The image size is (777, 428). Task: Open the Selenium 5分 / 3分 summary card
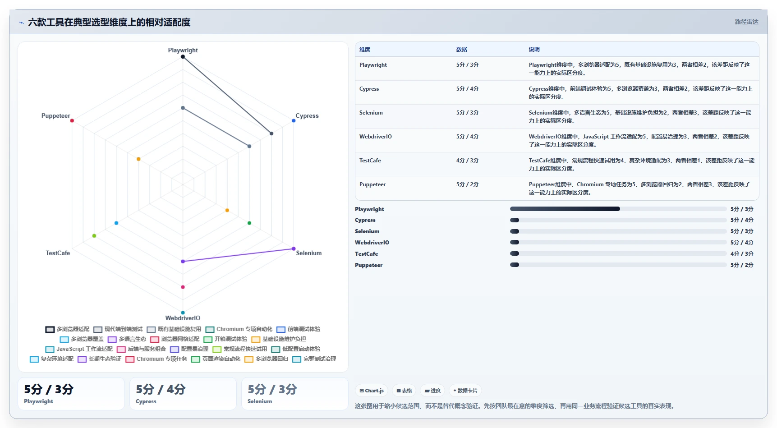(x=295, y=394)
